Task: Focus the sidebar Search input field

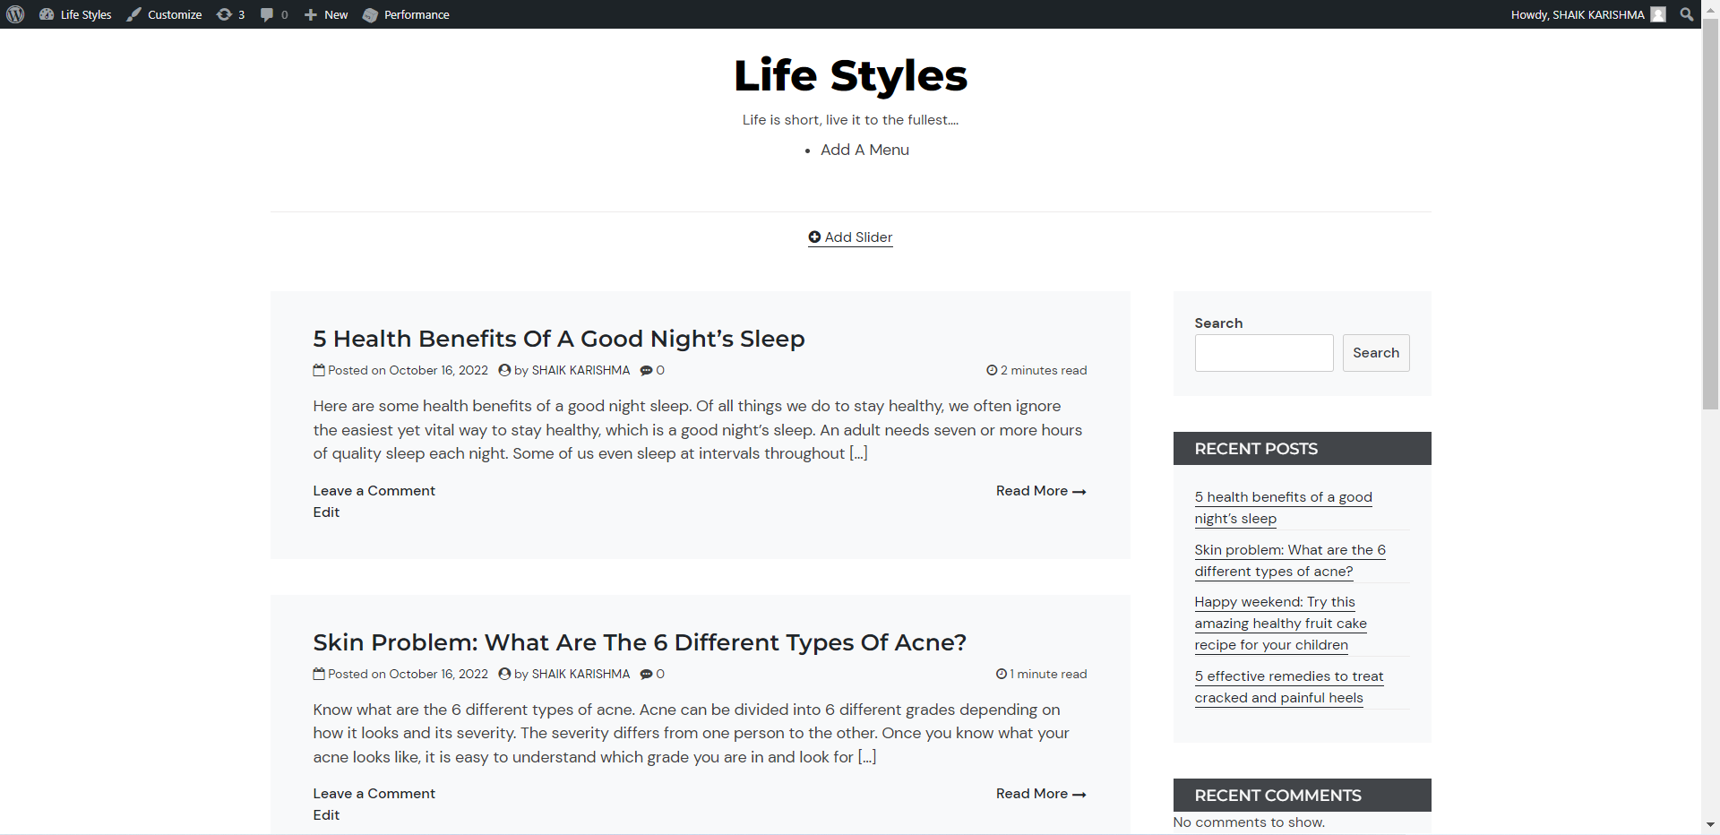Action: pyautogui.click(x=1264, y=353)
